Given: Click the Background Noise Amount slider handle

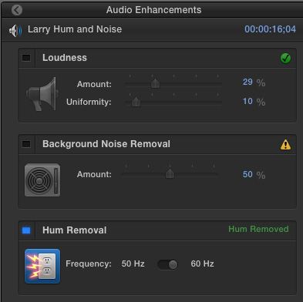Looking at the screenshot, I should click(x=170, y=174).
